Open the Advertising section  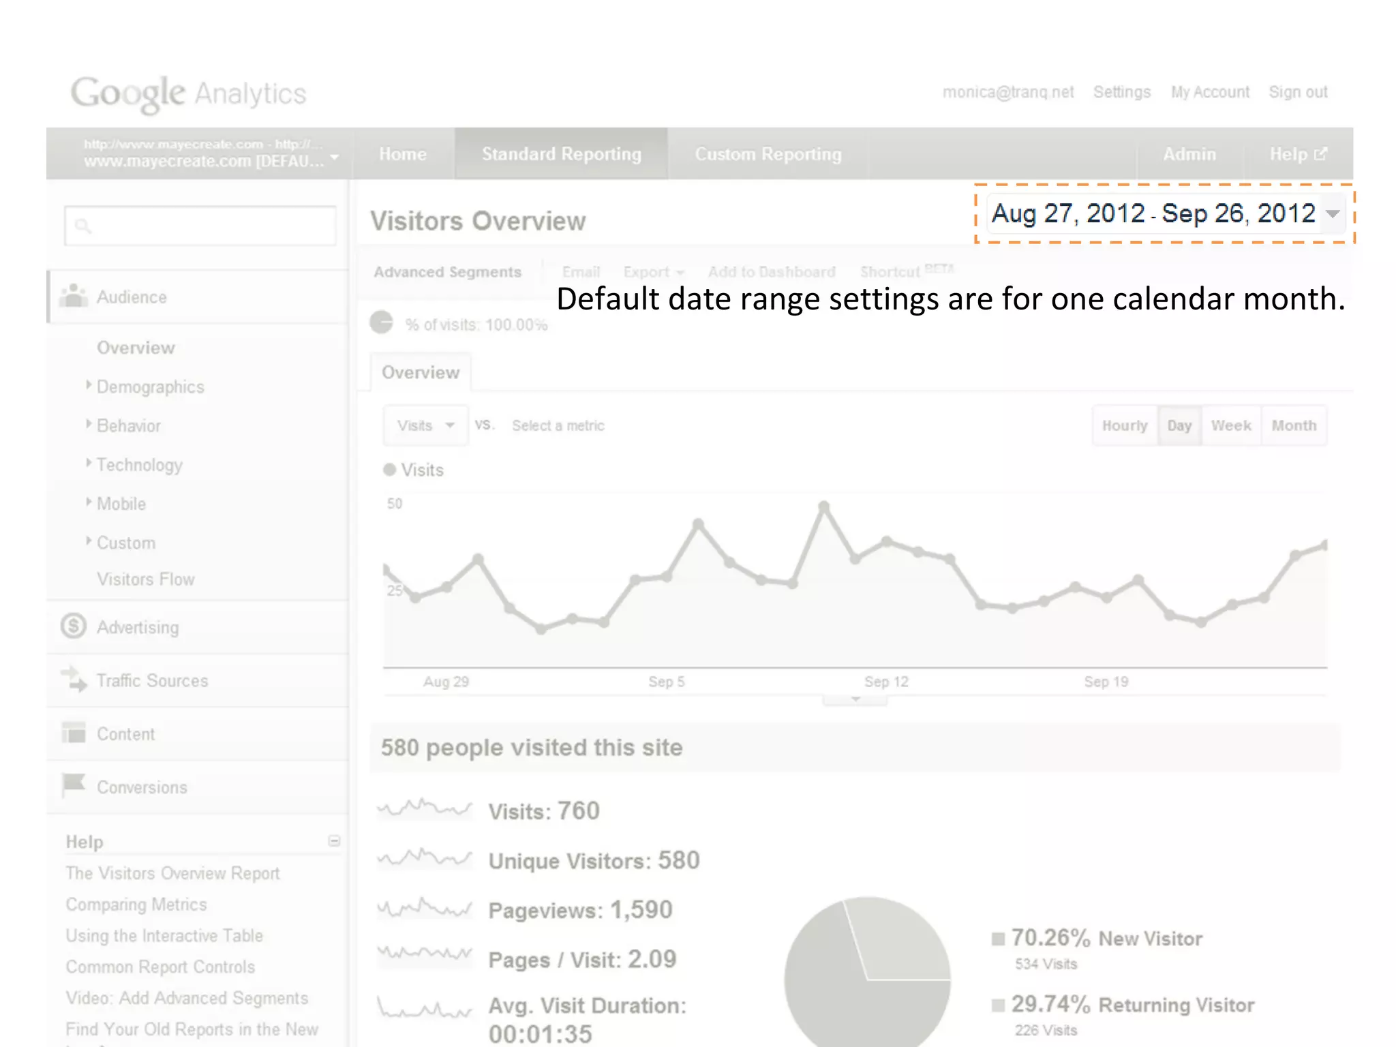[x=198, y=626]
